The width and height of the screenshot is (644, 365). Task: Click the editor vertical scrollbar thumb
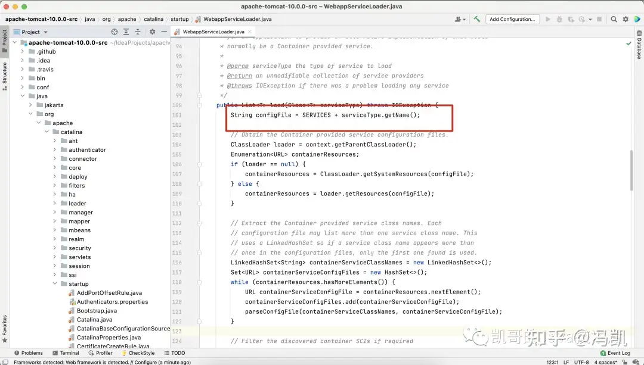631,170
